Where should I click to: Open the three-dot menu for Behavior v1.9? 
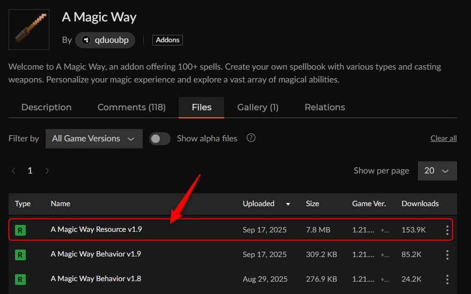pos(447,254)
